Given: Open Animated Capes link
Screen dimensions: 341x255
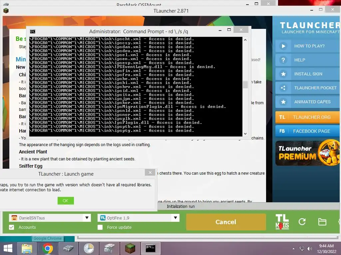Looking at the screenshot, I should tap(308, 102).
